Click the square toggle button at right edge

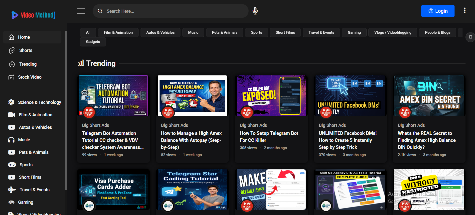470,37
